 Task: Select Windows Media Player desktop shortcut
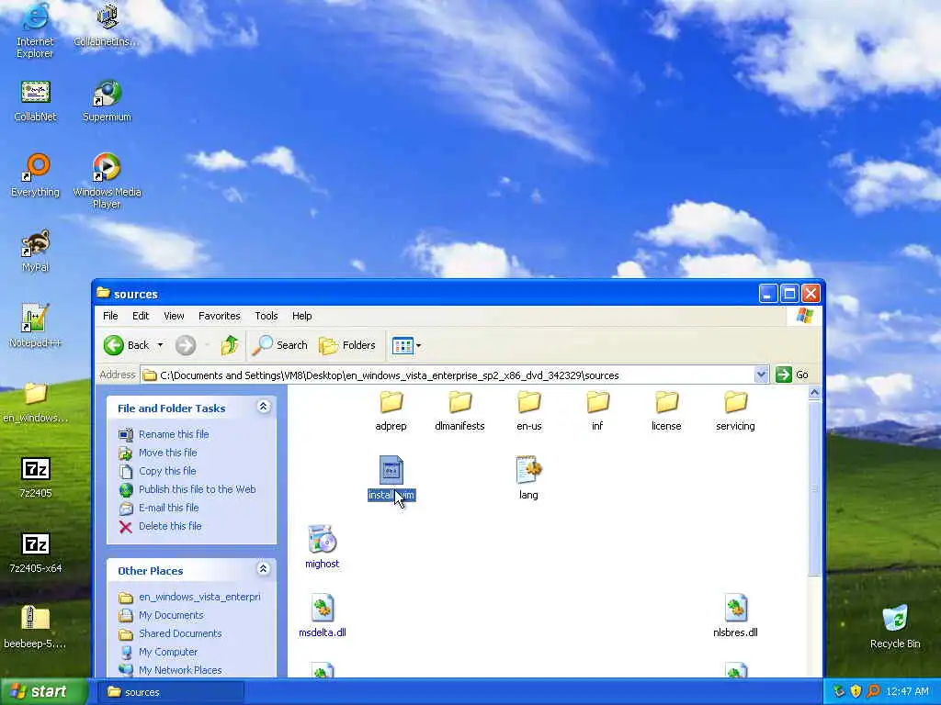pos(107,181)
